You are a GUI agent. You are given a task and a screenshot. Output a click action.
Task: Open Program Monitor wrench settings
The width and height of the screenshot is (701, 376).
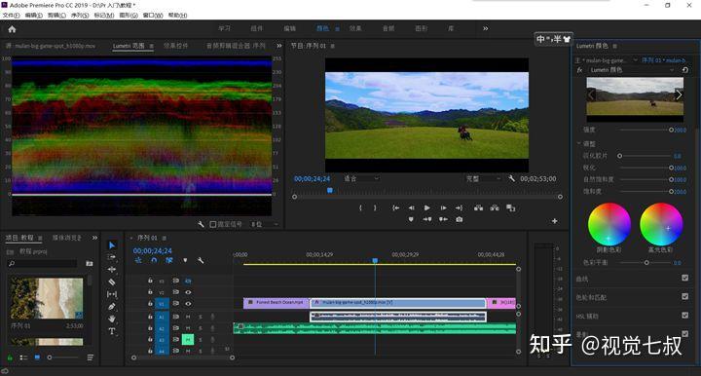511,178
